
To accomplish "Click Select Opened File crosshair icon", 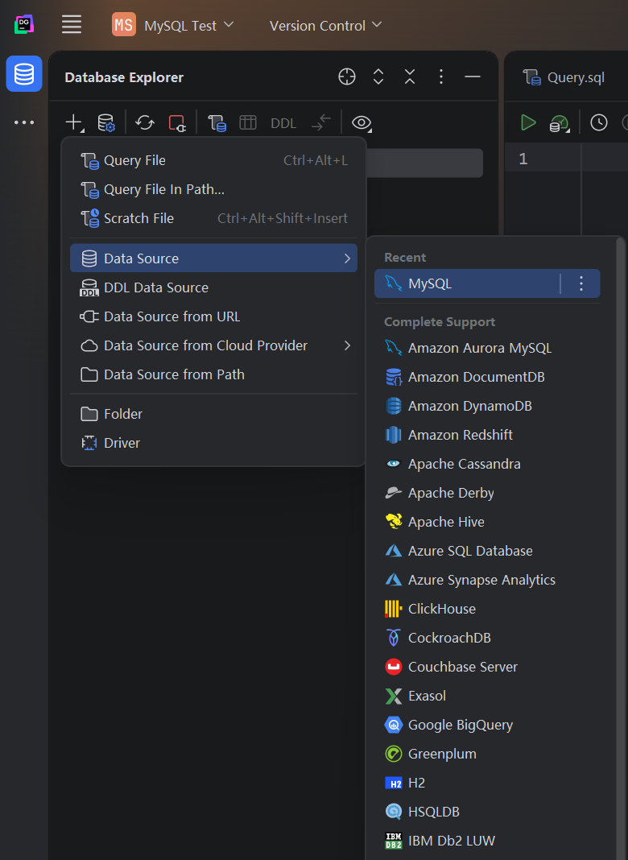I will tap(347, 76).
